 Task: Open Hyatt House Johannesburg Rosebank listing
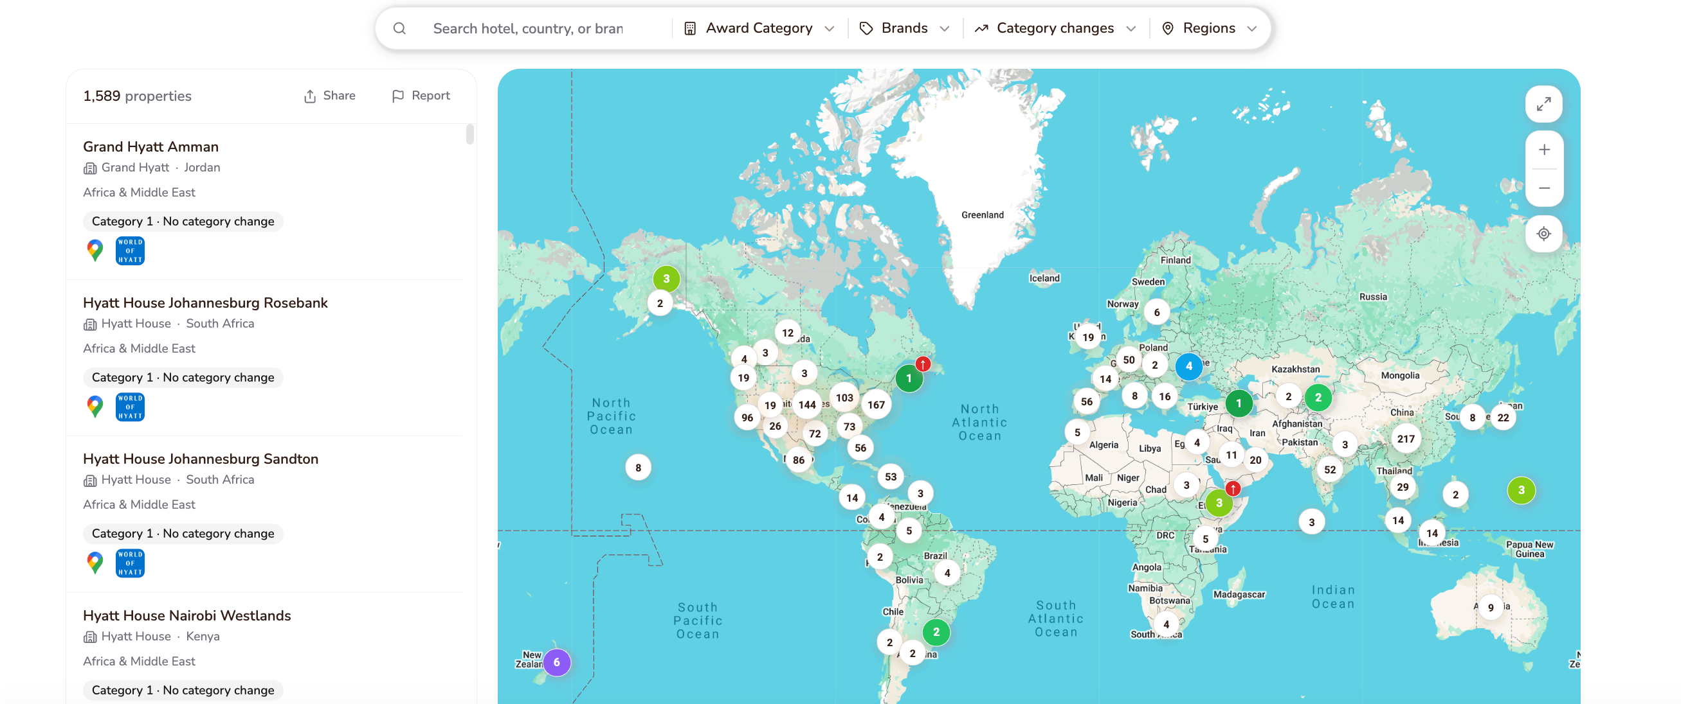click(205, 303)
